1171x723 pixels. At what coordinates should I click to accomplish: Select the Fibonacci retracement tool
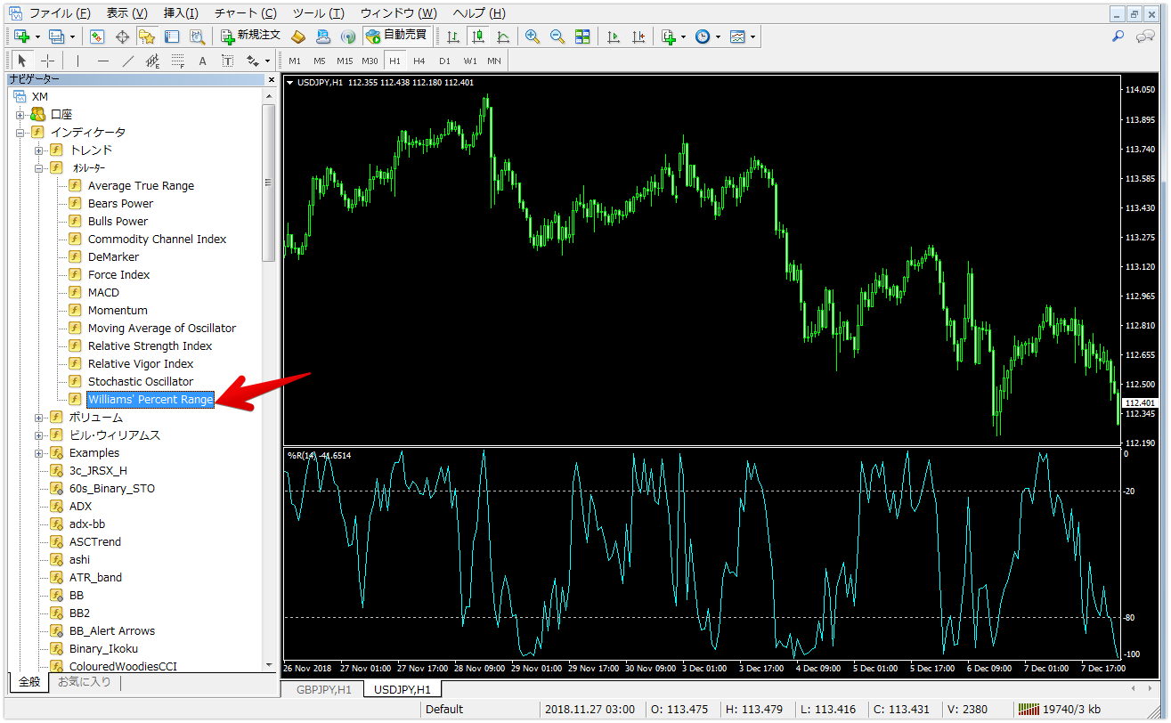click(177, 61)
